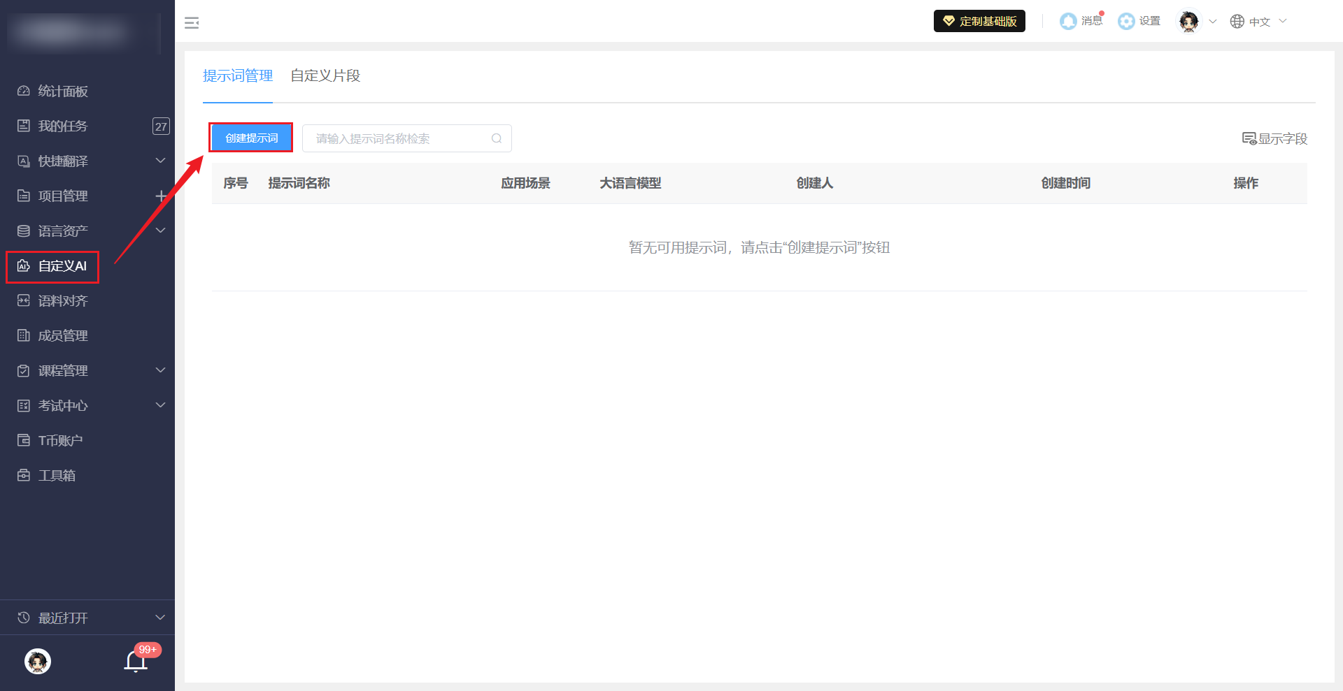Screen dimensions: 1343x691
Task: Click the notification bell with 99+ badge
Action: (x=136, y=661)
